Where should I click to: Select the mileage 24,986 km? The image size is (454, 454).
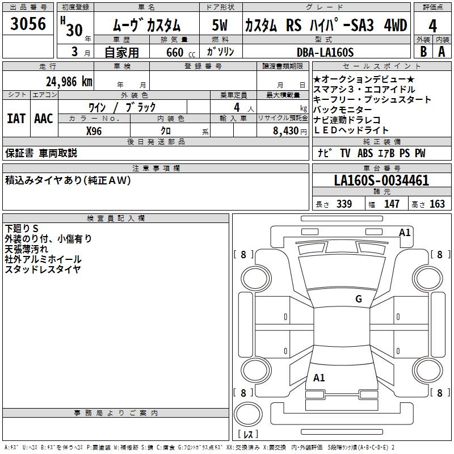click(69, 82)
